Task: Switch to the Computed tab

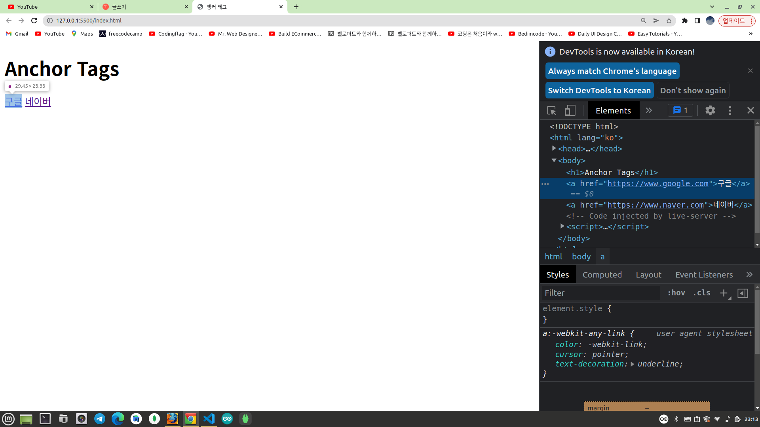Action: pos(602,275)
